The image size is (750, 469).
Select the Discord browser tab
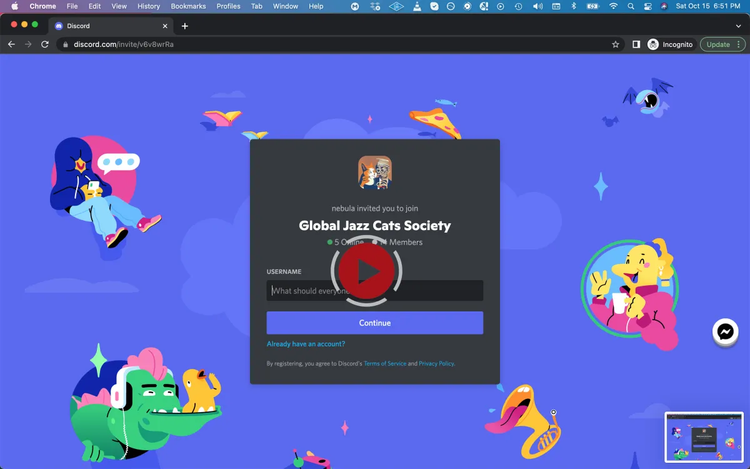coord(111,26)
